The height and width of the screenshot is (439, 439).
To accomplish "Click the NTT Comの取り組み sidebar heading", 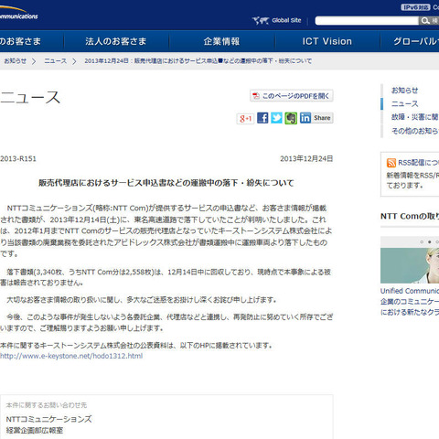I will (410, 216).
